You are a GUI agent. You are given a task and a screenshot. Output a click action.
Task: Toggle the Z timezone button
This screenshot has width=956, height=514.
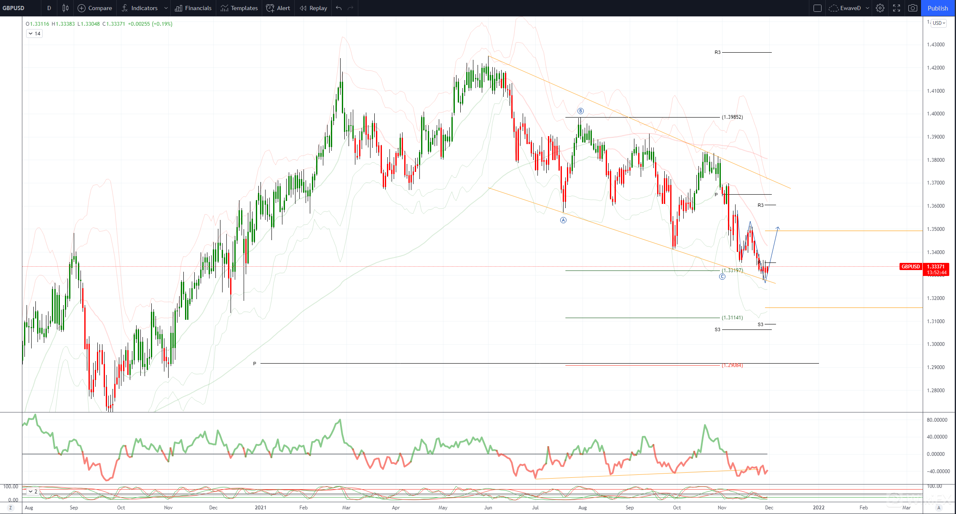(11, 508)
